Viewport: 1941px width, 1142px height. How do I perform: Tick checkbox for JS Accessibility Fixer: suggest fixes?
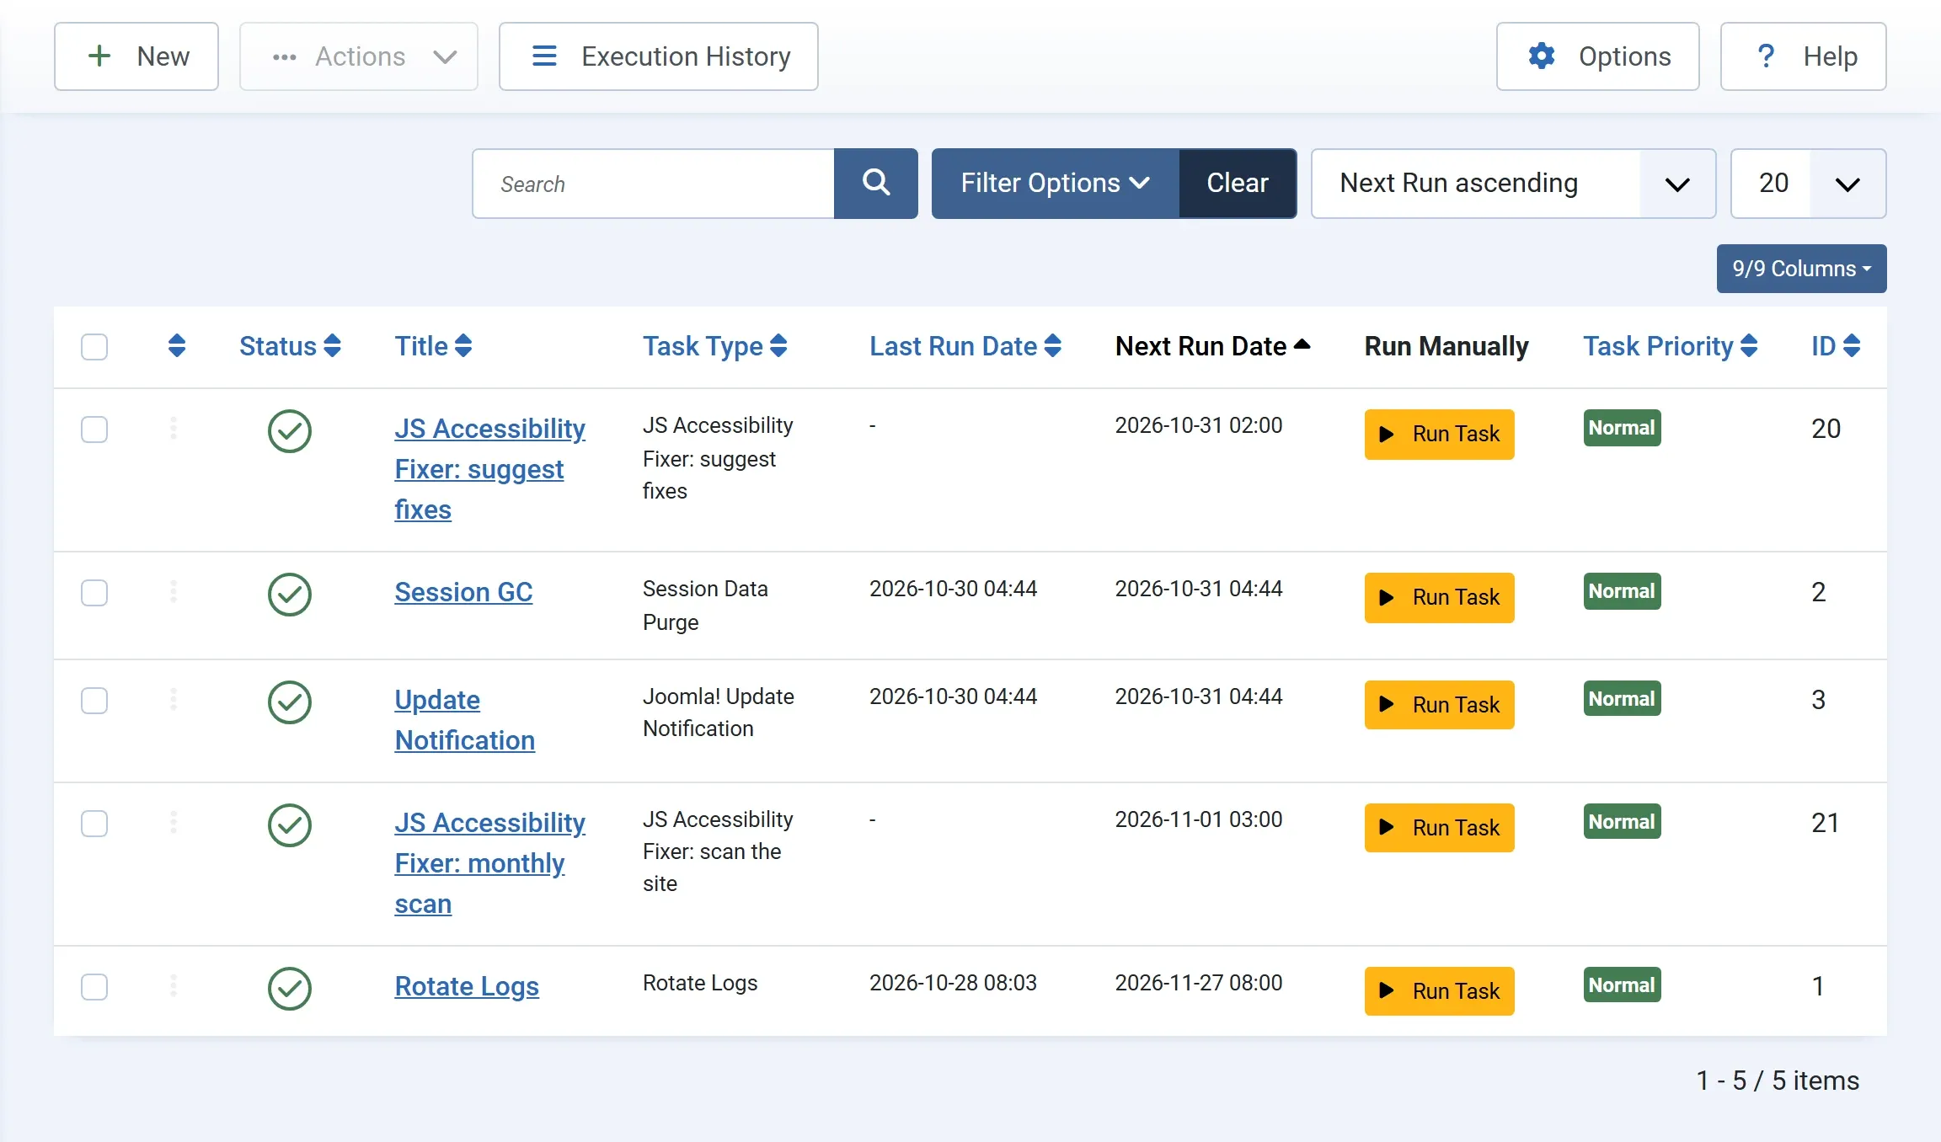[94, 430]
